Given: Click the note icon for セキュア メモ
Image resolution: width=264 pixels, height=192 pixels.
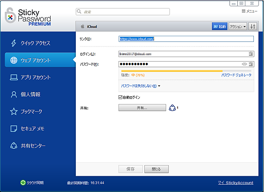Looking at the screenshot, I should coord(14,128).
